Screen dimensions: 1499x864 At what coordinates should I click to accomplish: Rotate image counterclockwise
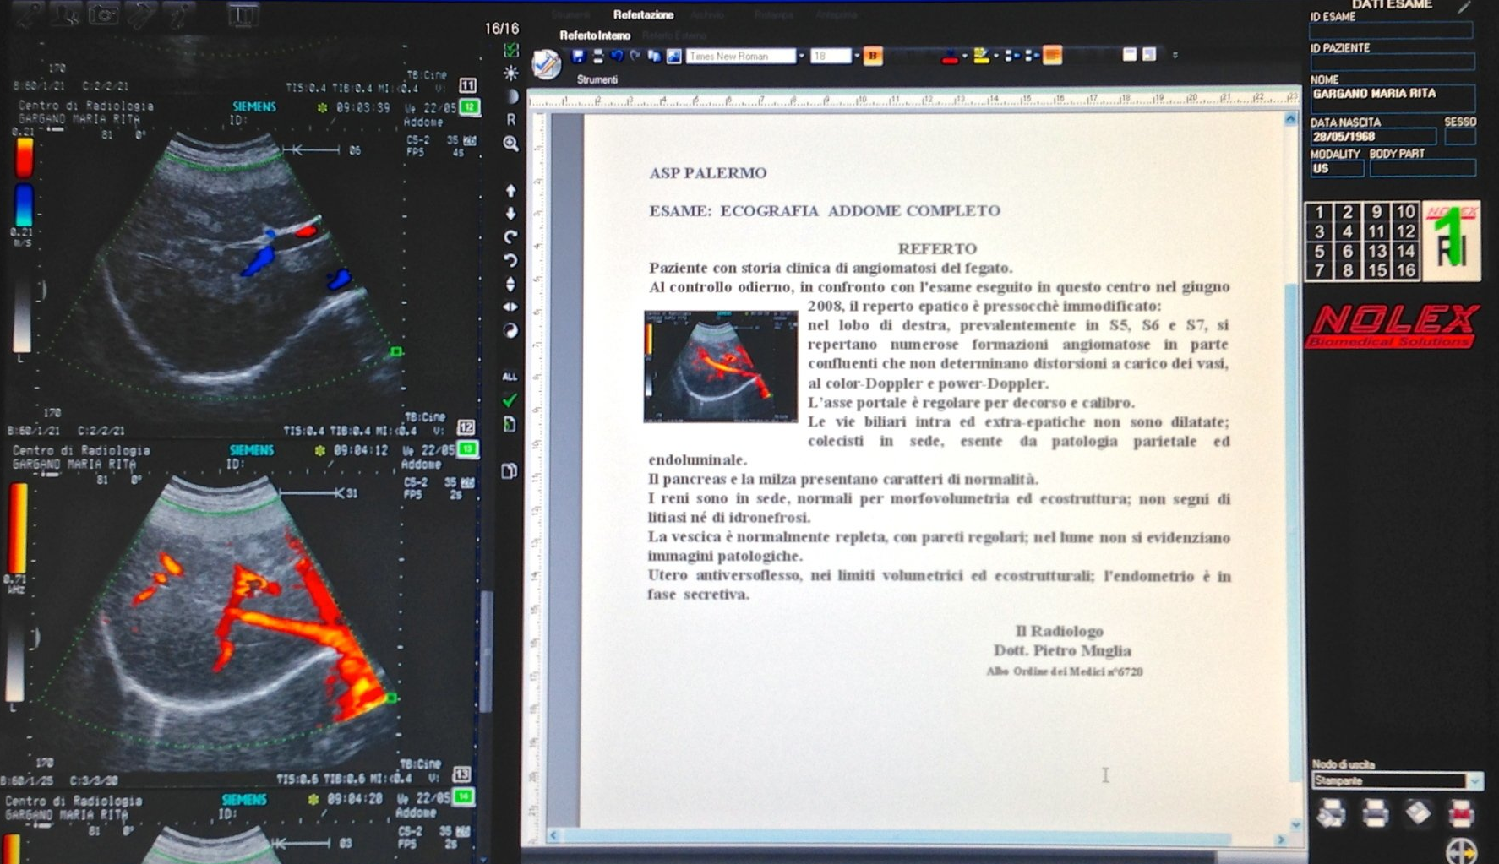coord(510,260)
